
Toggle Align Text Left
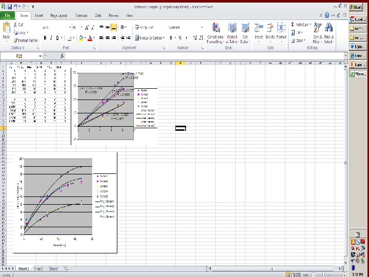101,37
